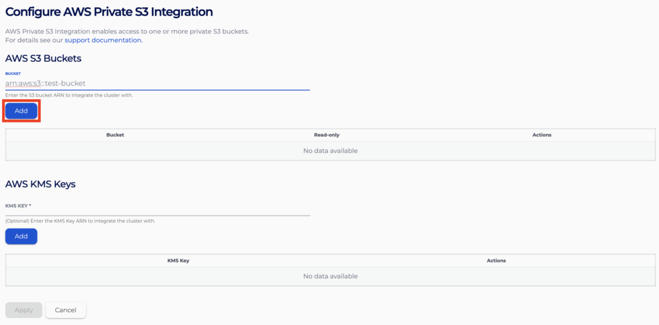Click the Apply button
The width and height of the screenshot is (659, 325).
(24, 310)
